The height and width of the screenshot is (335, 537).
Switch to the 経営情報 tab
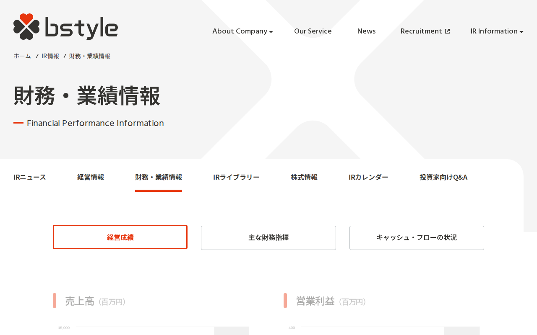click(x=91, y=177)
